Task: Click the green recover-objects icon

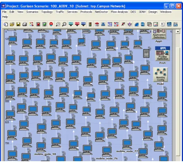Action: tap(45, 24)
